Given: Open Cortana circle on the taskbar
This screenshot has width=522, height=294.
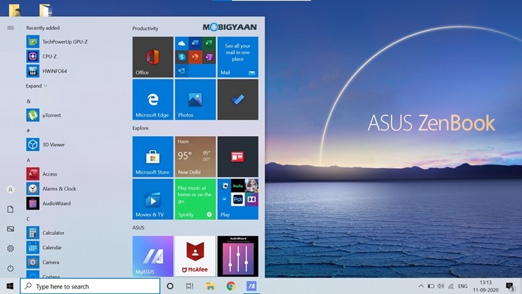Looking at the screenshot, I should pyautogui.click(x=169, y=286).
